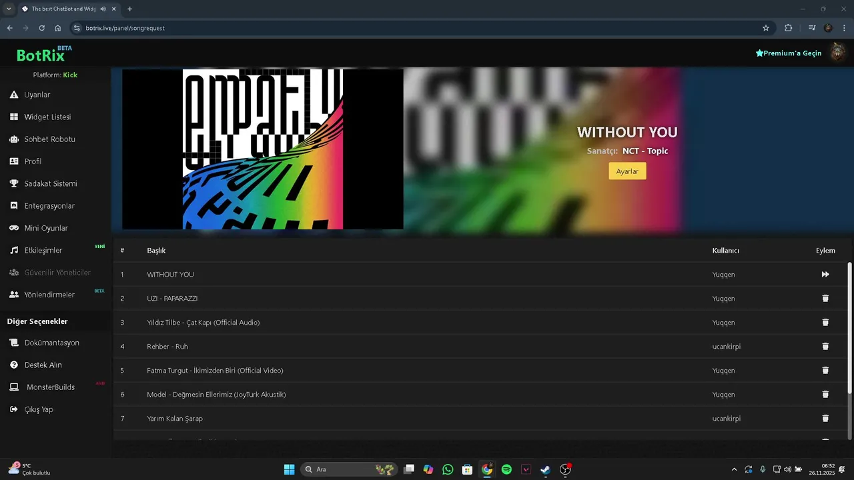Click the question mark icon beside Destek Alın
Image resolution: width=854 pixels, height=480 pixels.
13,365
